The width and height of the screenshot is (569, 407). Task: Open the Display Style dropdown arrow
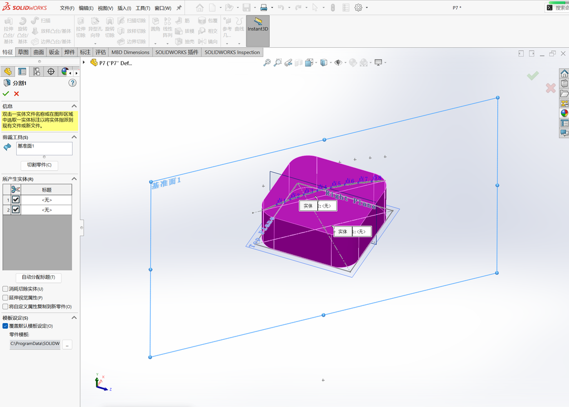coord(331,63)
